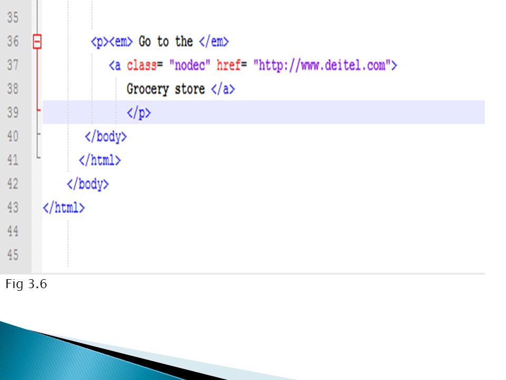
Task: Click line number 39 in the gutter
Action: [13, 112]
